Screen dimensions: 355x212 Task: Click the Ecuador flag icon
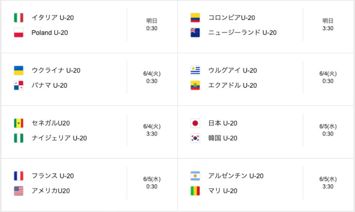tap(195, 86)
